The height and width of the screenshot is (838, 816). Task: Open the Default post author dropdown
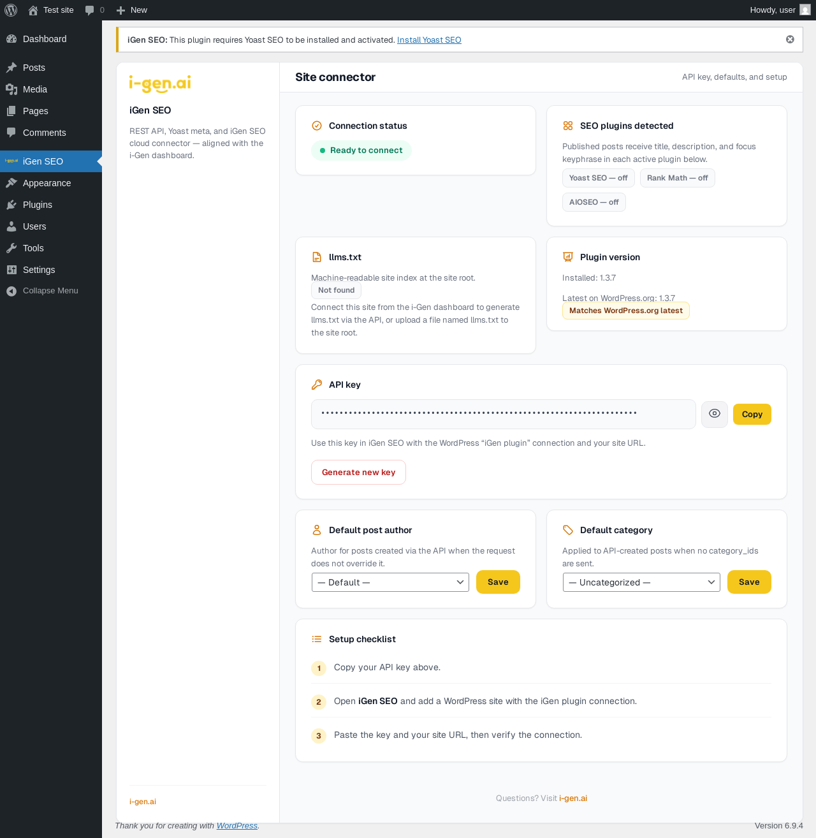click(x=390, y=582)
